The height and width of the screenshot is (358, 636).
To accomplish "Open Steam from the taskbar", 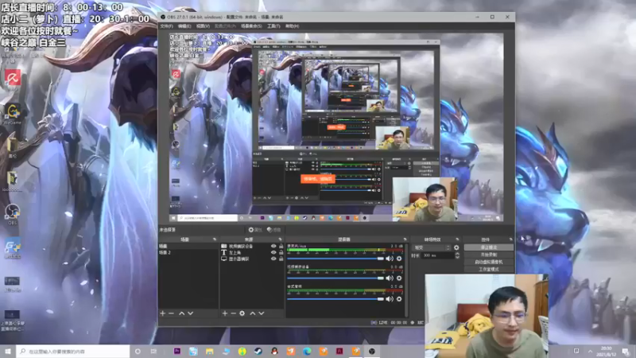I will click(x=258, y=351).
